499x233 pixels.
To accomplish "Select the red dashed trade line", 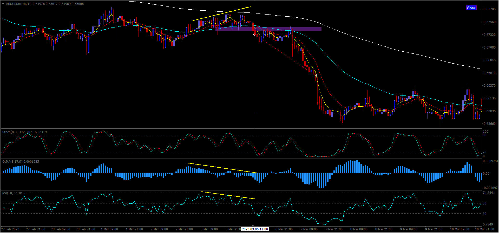I will pos(286,55).
